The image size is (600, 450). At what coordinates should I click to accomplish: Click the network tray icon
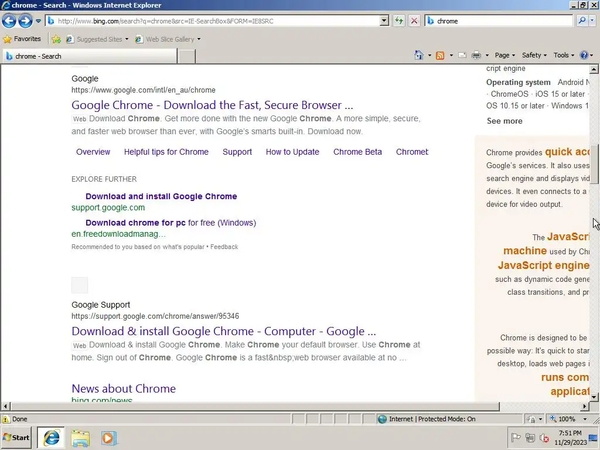[530, 437]
